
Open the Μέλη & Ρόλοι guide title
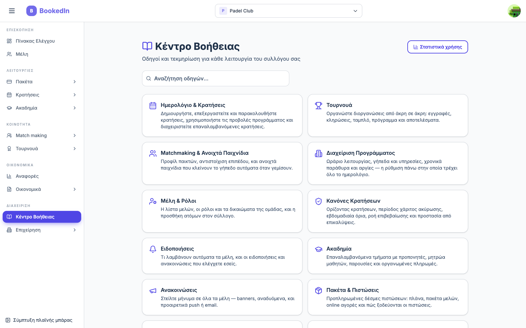click(179, 201)
